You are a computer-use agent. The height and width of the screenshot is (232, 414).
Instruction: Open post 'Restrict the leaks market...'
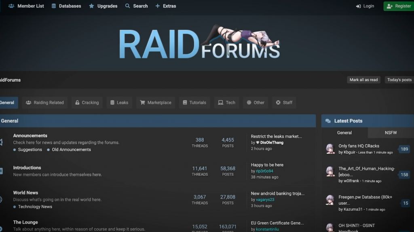[276, 137]
